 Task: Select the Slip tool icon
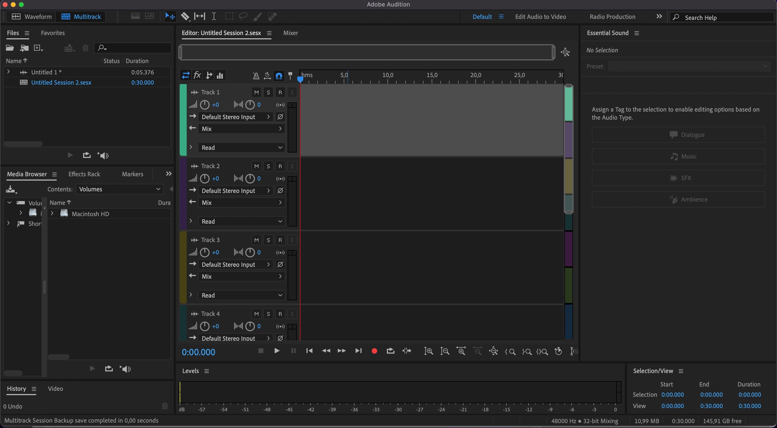click(x=199, y=16)
